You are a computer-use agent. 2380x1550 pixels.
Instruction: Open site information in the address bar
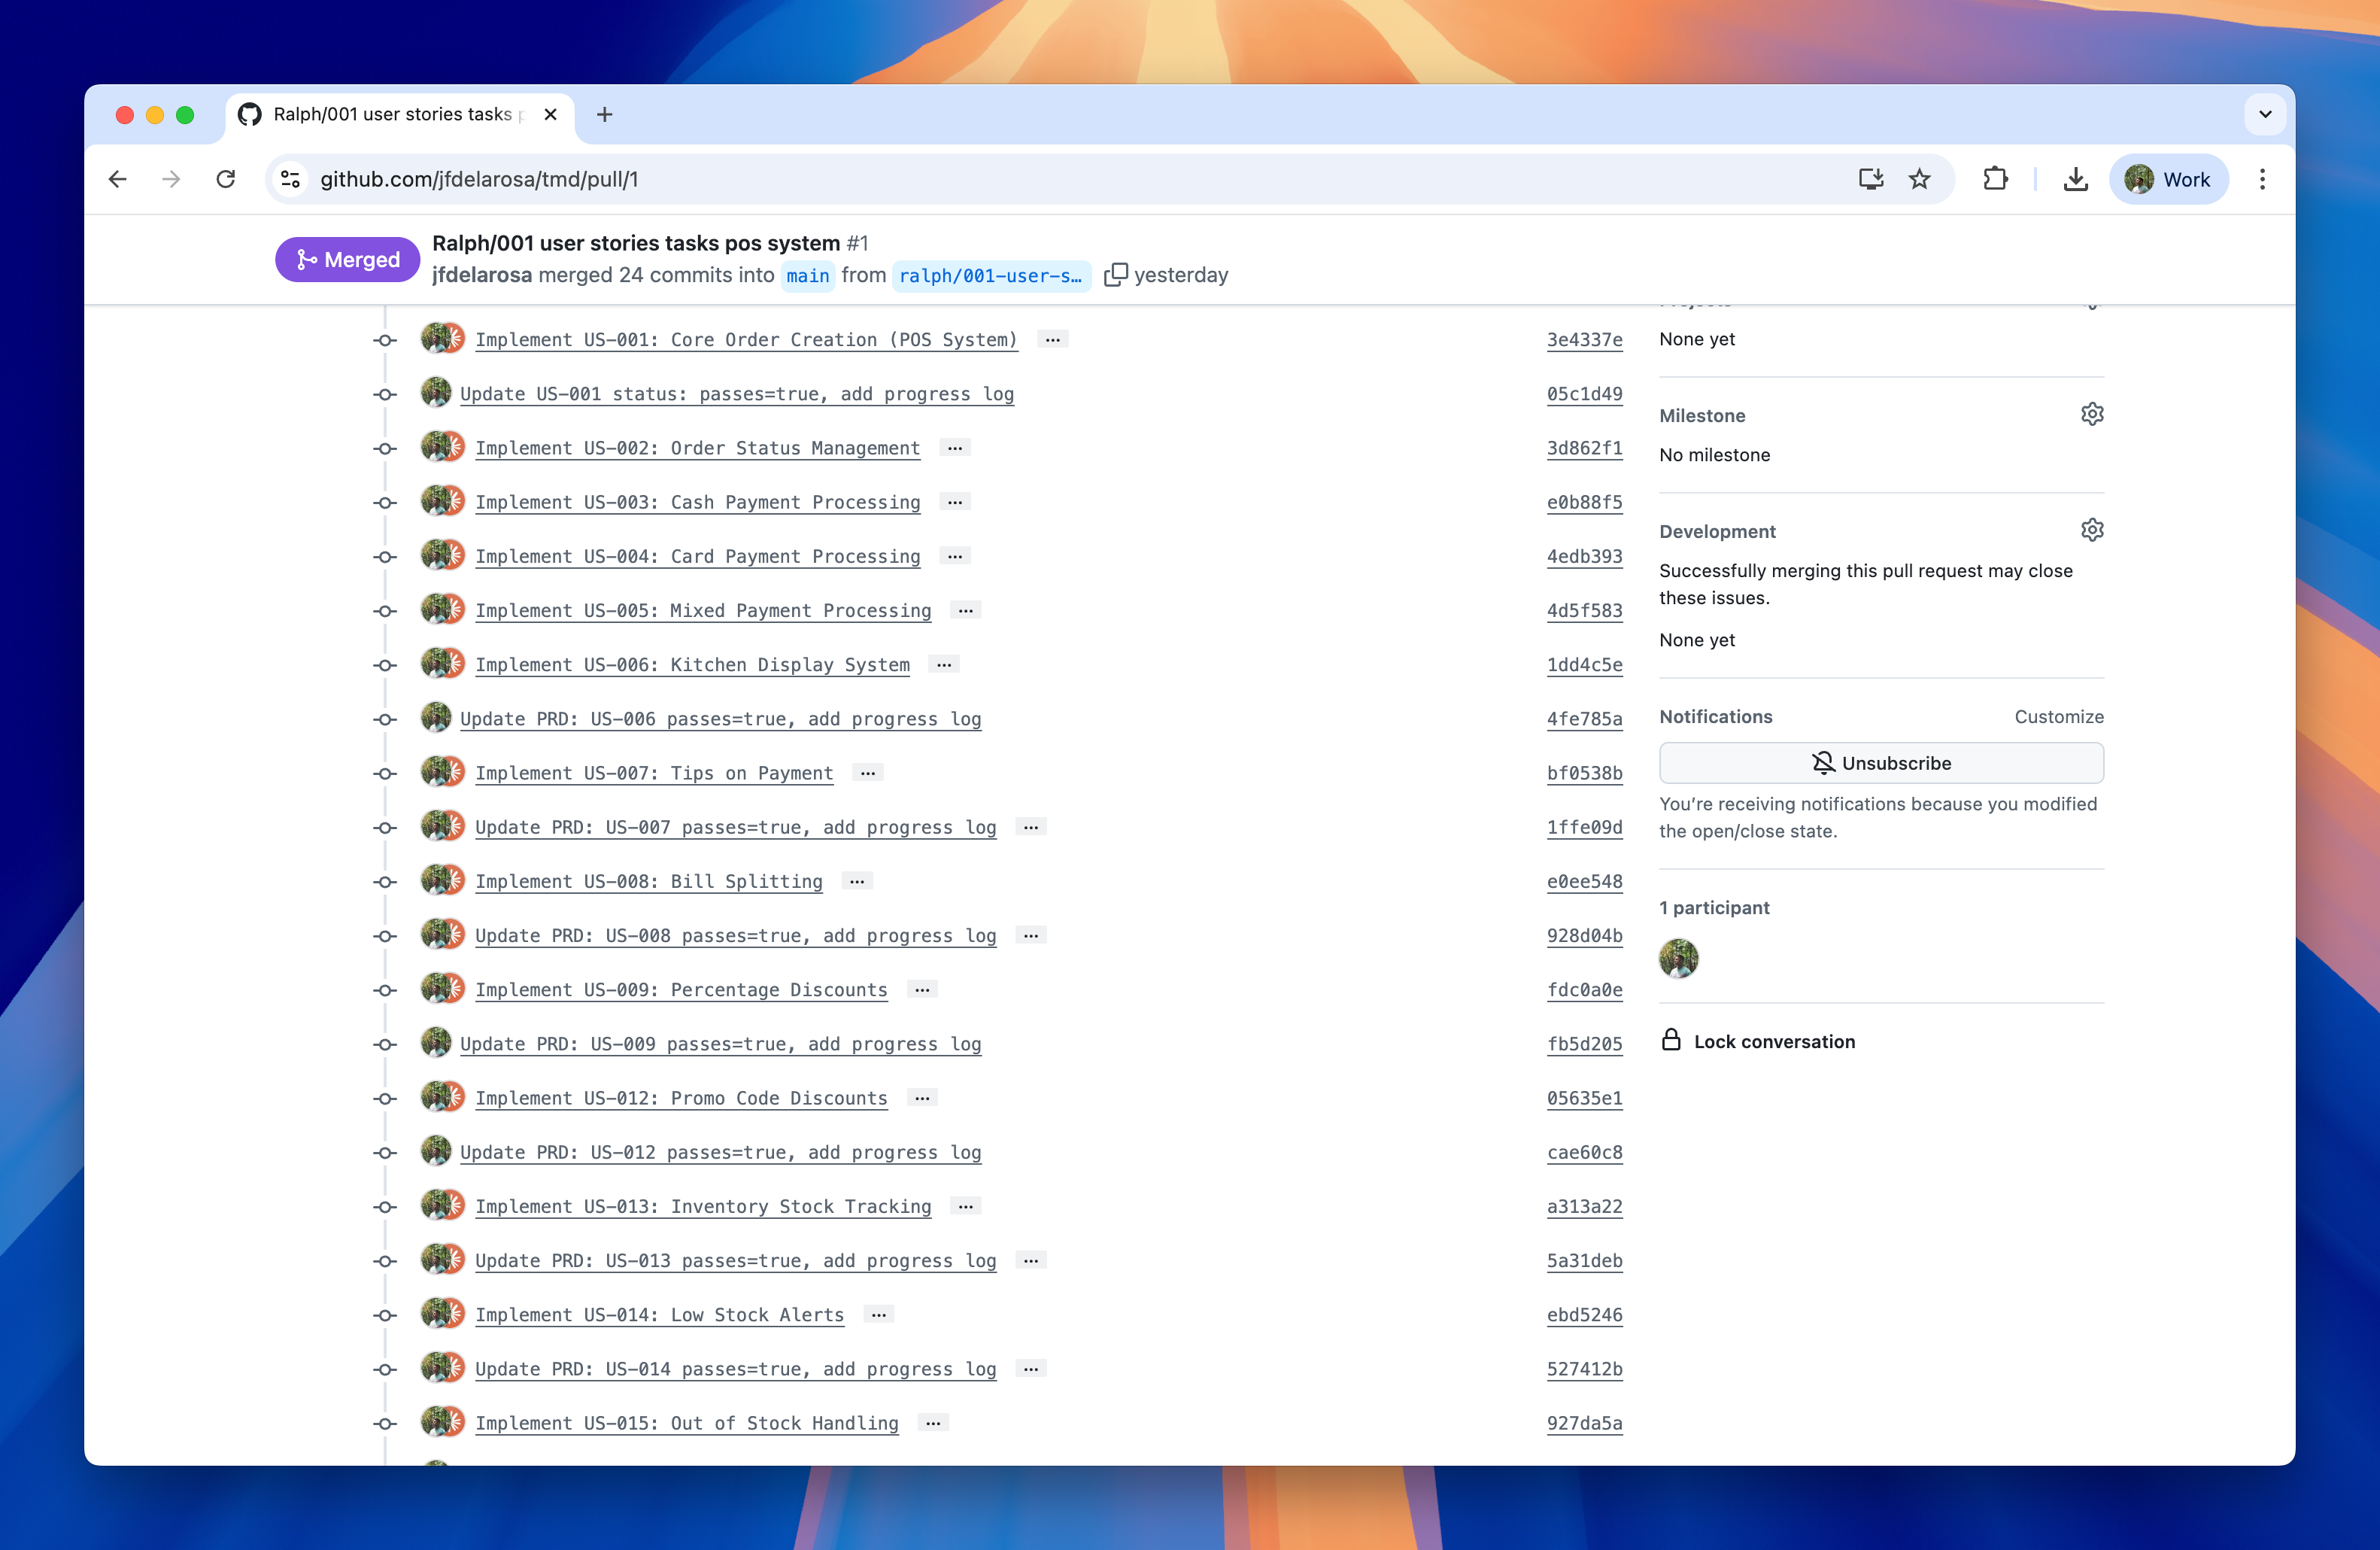pyautogui.click(x=290, y=179)
